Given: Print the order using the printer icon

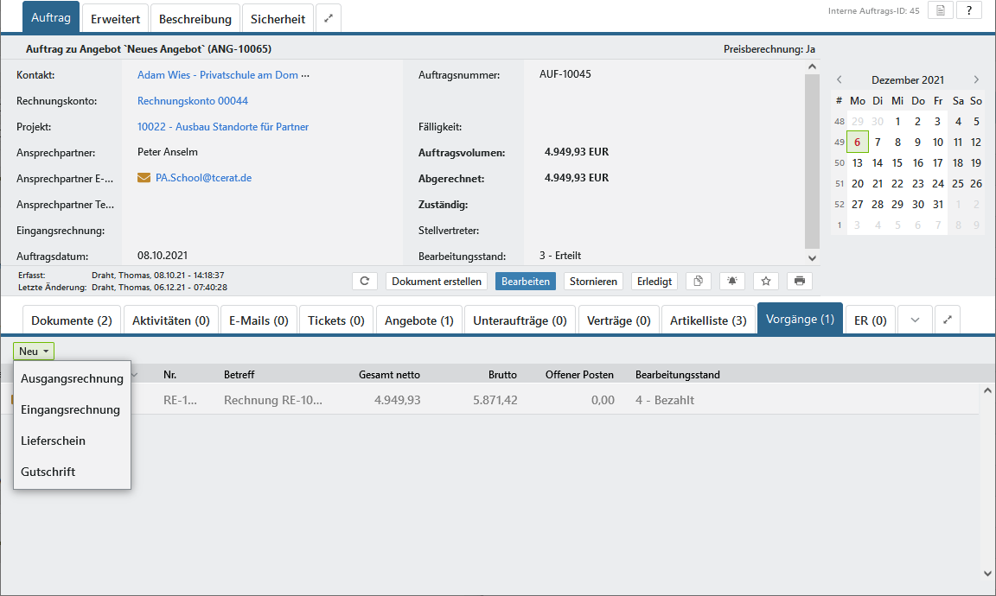Looking at the screenshot, I should point(799,282).
